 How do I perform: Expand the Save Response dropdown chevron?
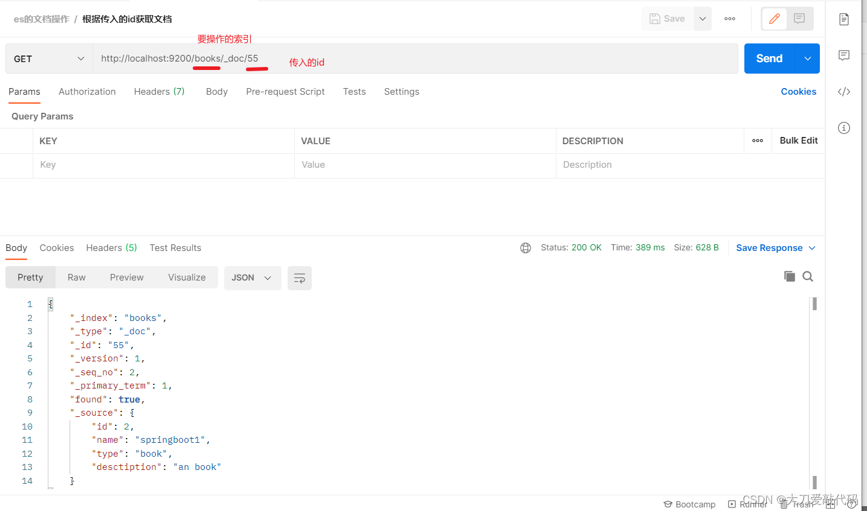(812, 248)
